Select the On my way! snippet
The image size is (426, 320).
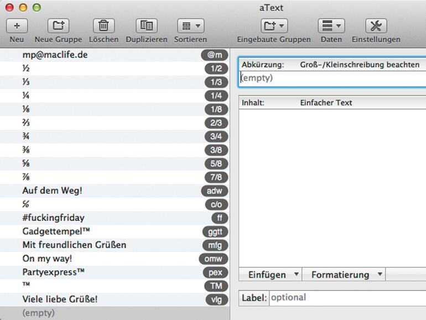click(114, 259)
